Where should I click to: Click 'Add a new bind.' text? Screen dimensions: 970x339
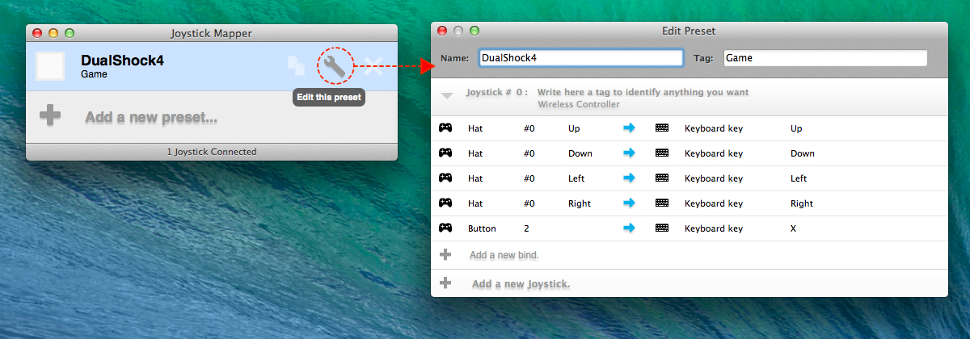pyautogui.click(x=504, y=255)
